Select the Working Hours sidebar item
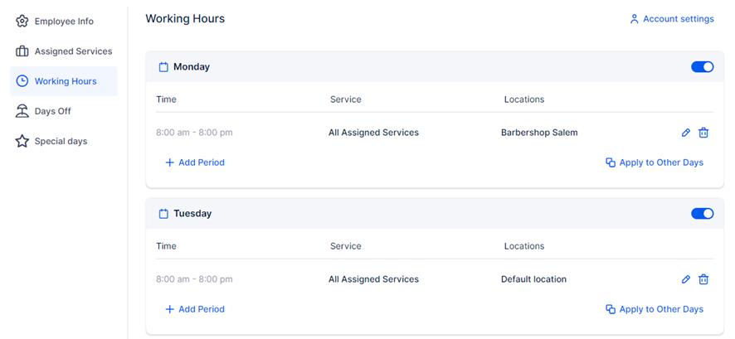The width and height of the screenshot is (735, 339). (65, 81)
